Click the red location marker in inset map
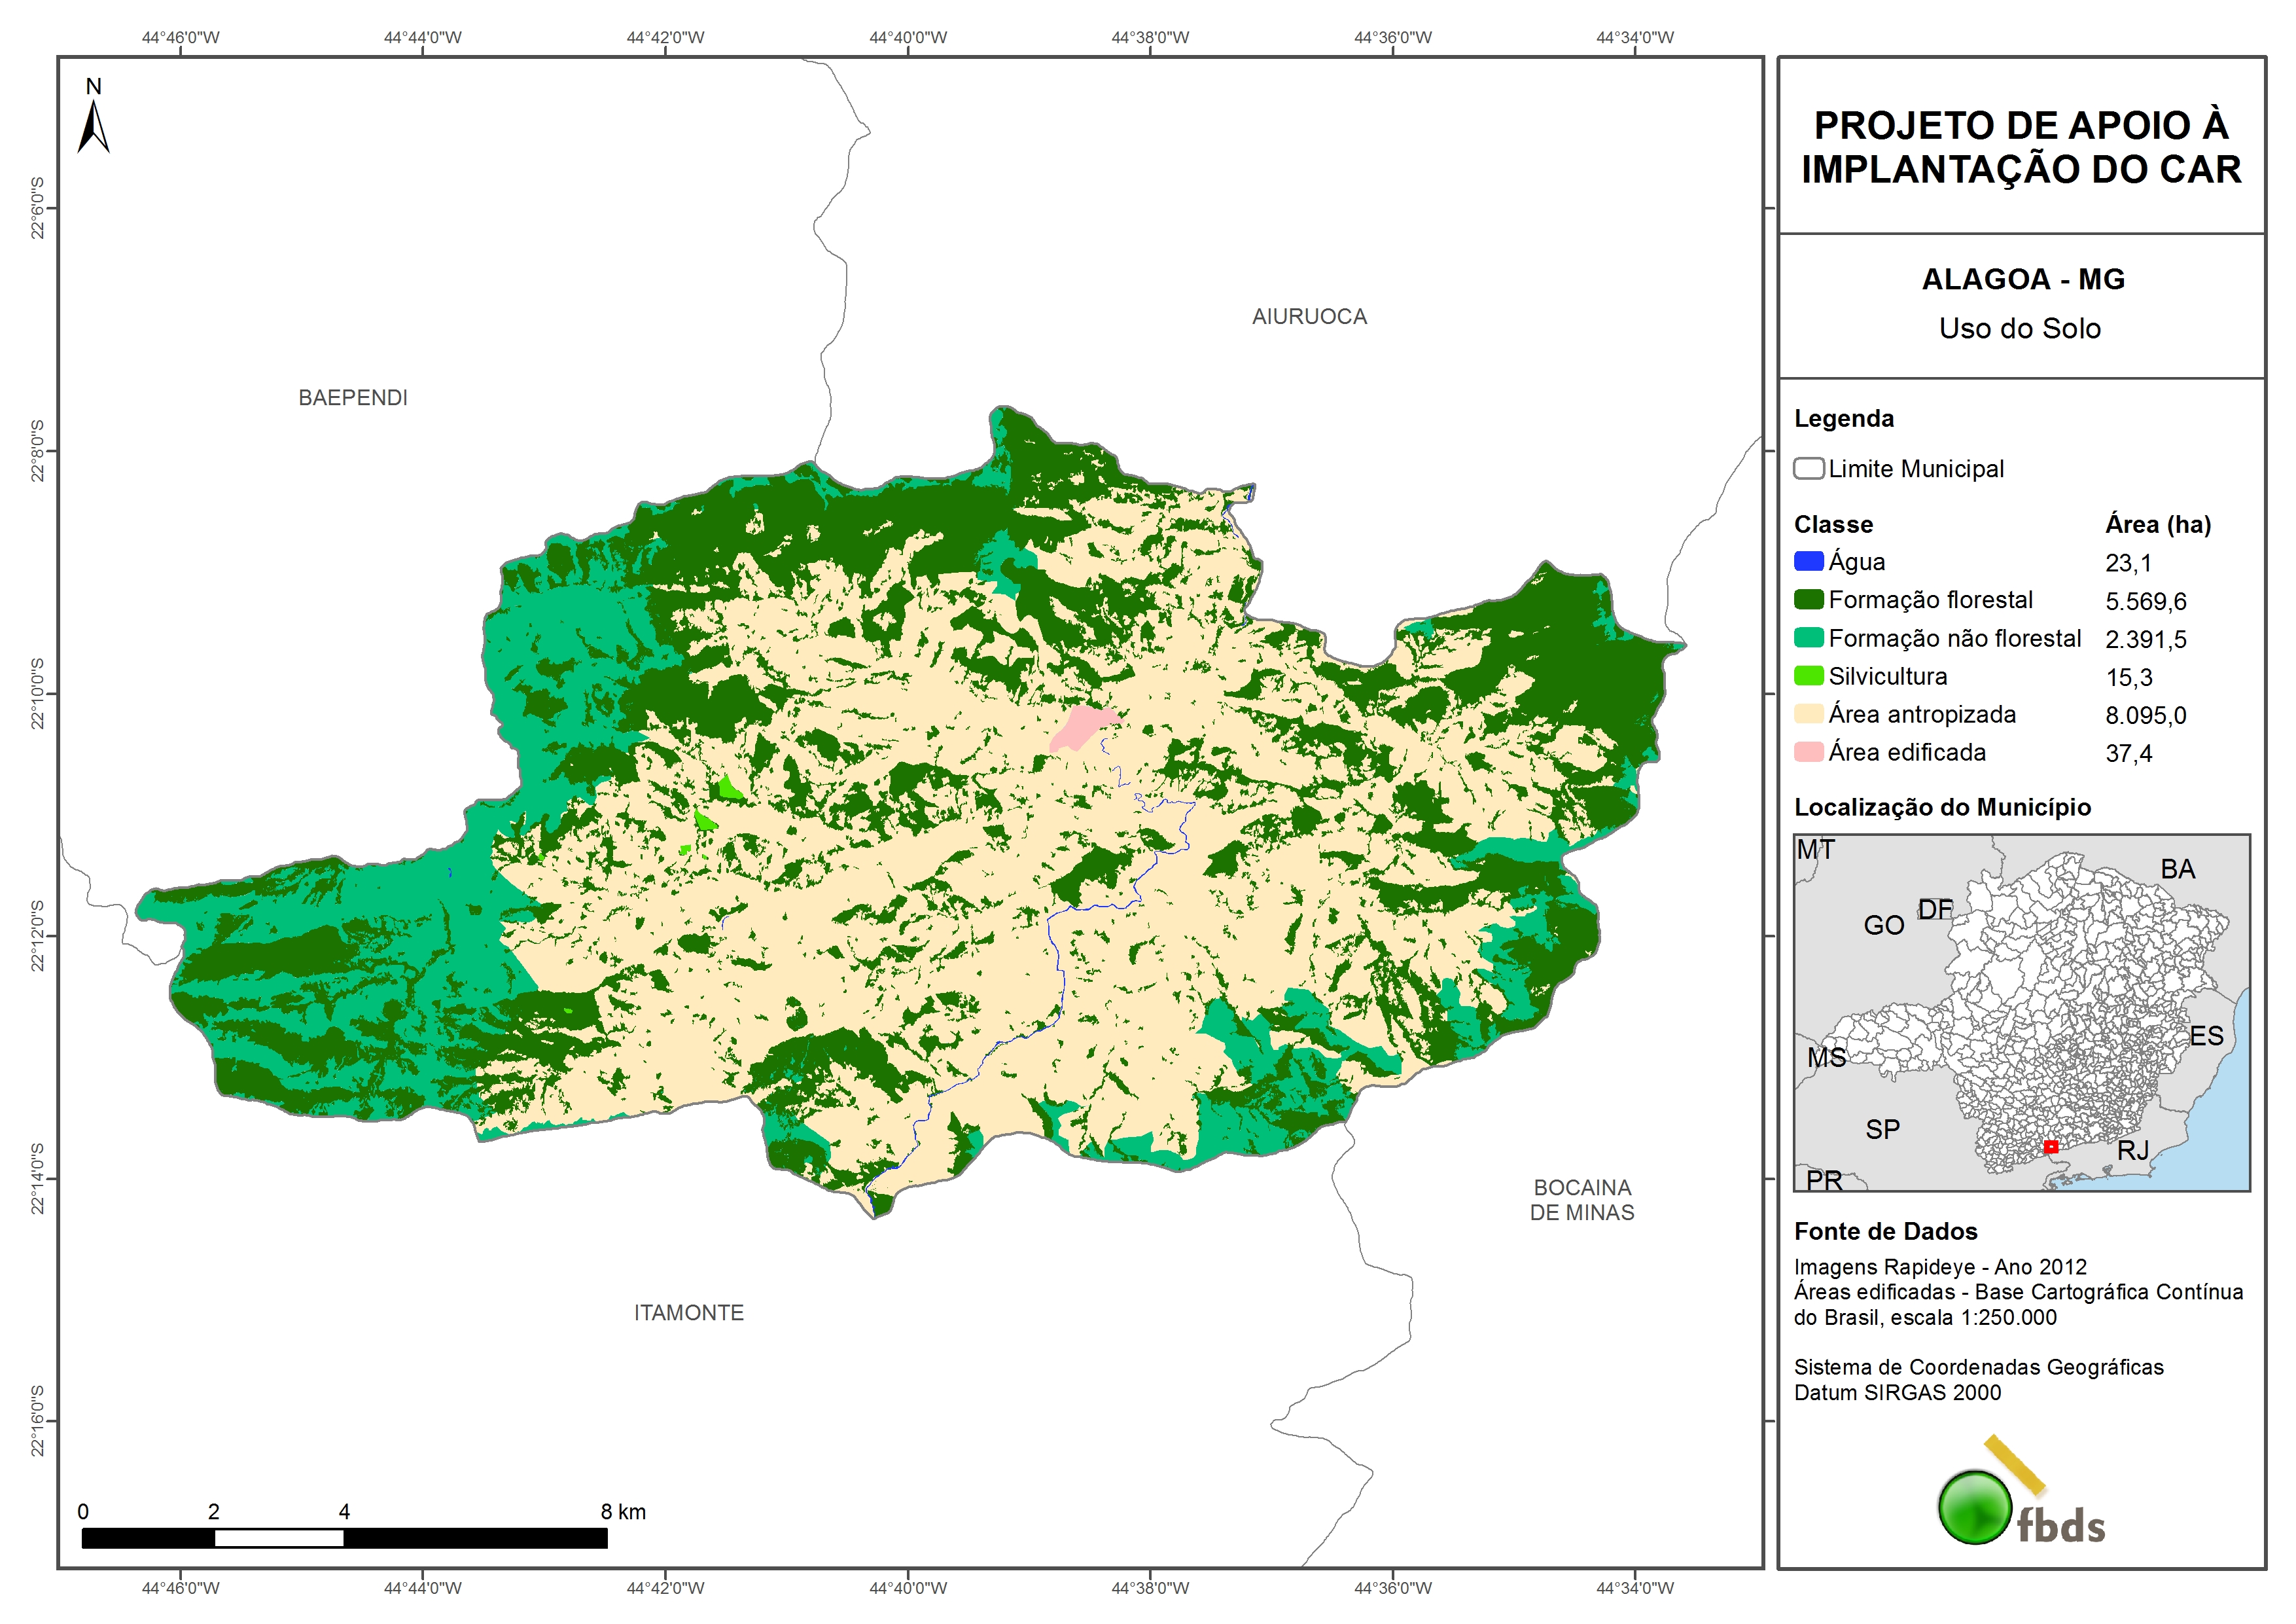Viewport: 2296px width, 1624px height. 2051,1147
